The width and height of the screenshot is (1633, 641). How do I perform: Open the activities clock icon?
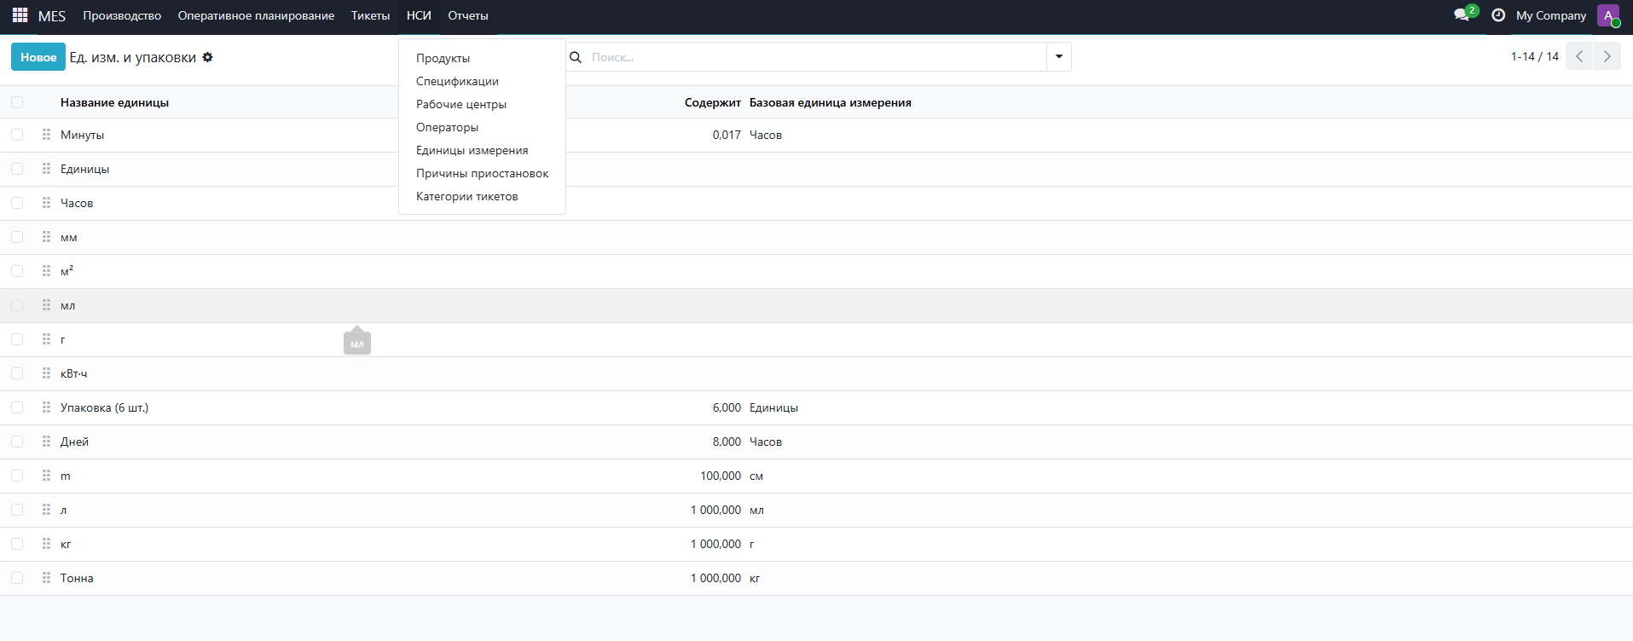point(1498,15)
